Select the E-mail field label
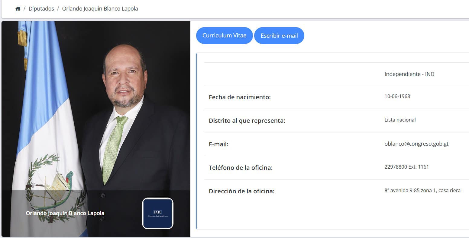Screen dimensions: 469x238 [x=218, y=144]
